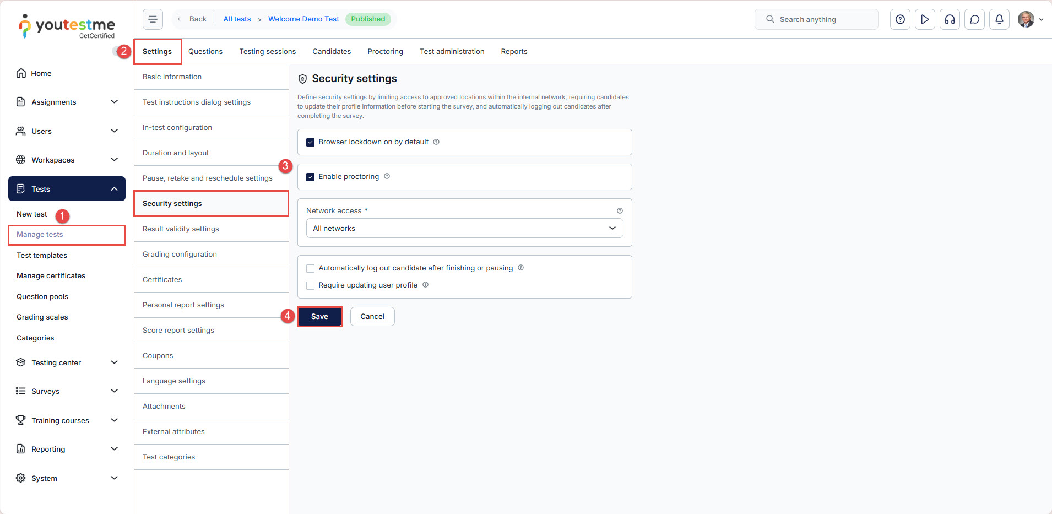Select Grading configuration in settings list
Image resolution: width=1052 pixels, height=514 pixels.
tap(180, 254)
